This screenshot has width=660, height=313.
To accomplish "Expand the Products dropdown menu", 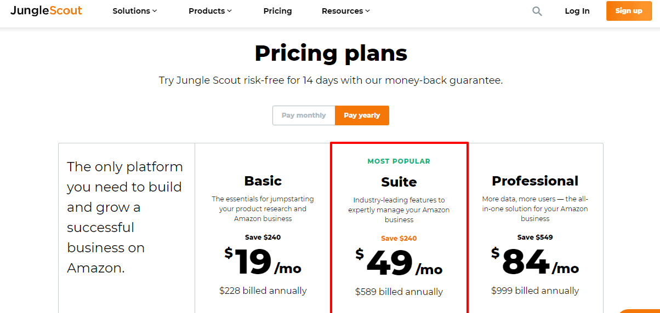I will [210, 11].
